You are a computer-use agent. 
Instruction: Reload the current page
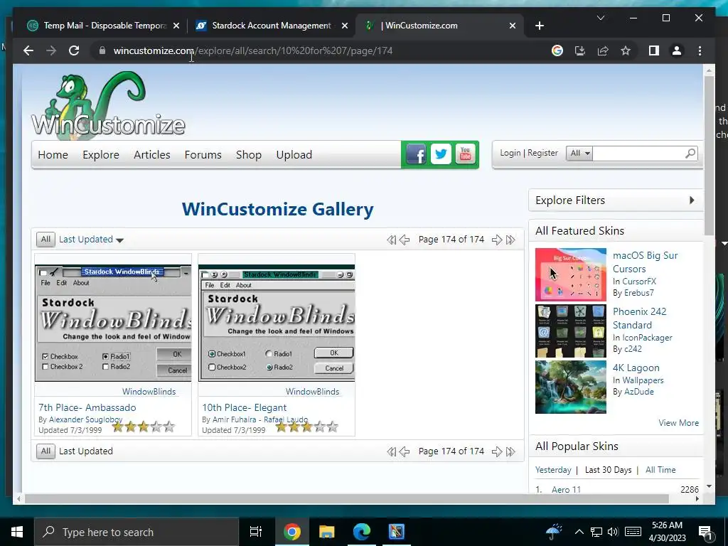[x=74, y=50]
